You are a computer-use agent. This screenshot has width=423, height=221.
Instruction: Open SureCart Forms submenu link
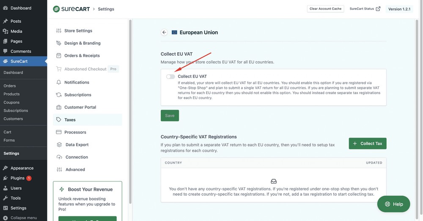[x=9, y=140]
